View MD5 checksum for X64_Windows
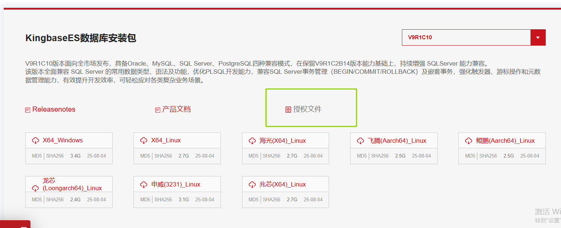The height and width of the screenshot is (228, 561). [x=37, y=156]
